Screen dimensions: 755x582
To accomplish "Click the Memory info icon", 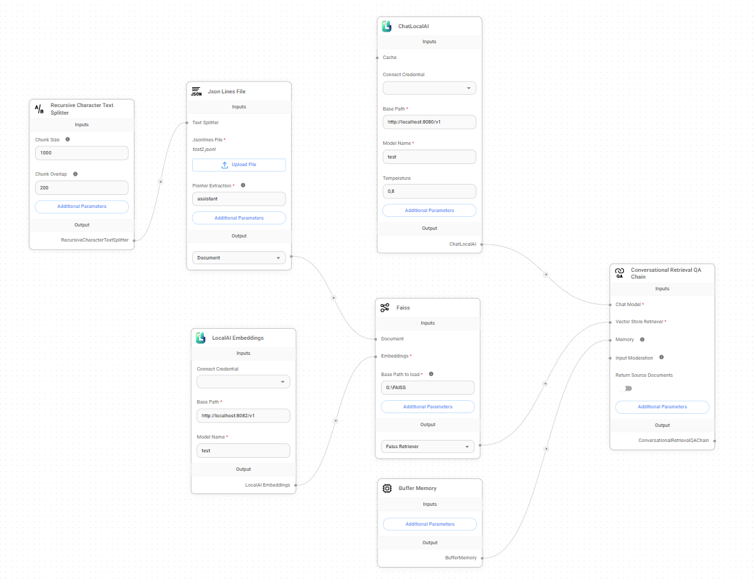I will click(x=642, y=340).
